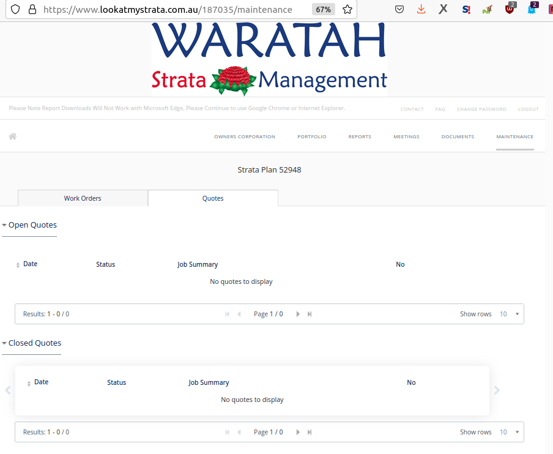Viewport: 553px width, 454px height.
Task: Open the Contact link
Action: pyautogui.click(x=412, y=109)
